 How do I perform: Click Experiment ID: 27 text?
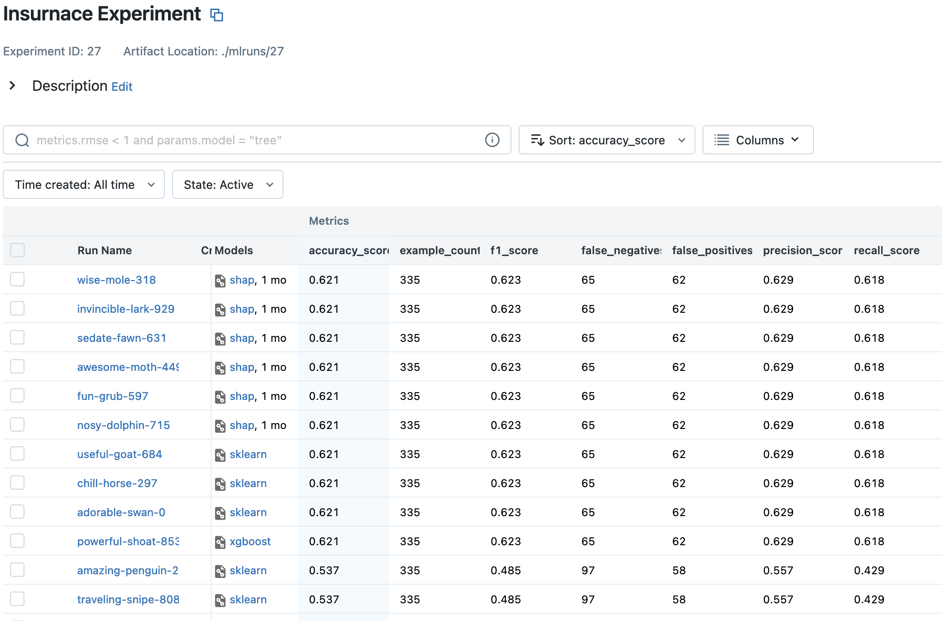(x=52, y=51)
